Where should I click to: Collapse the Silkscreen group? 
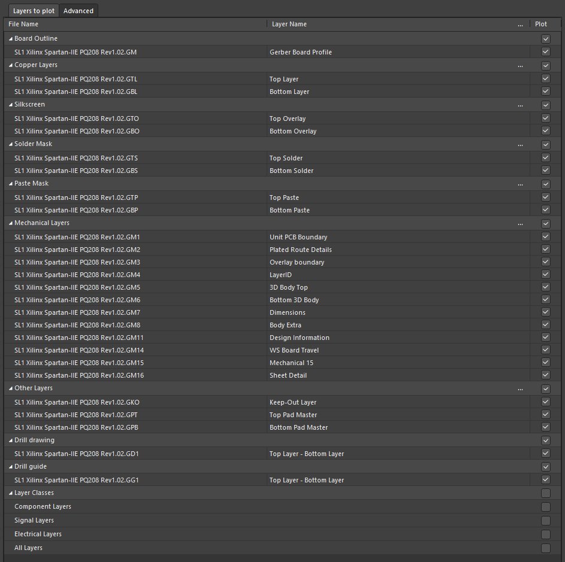click(x=10, y=104)
